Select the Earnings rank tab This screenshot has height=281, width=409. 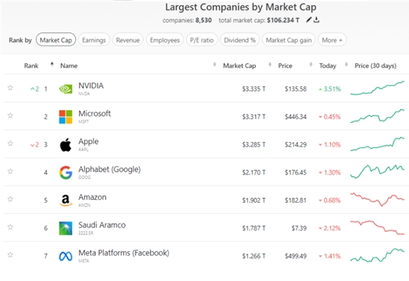[94, 40]
